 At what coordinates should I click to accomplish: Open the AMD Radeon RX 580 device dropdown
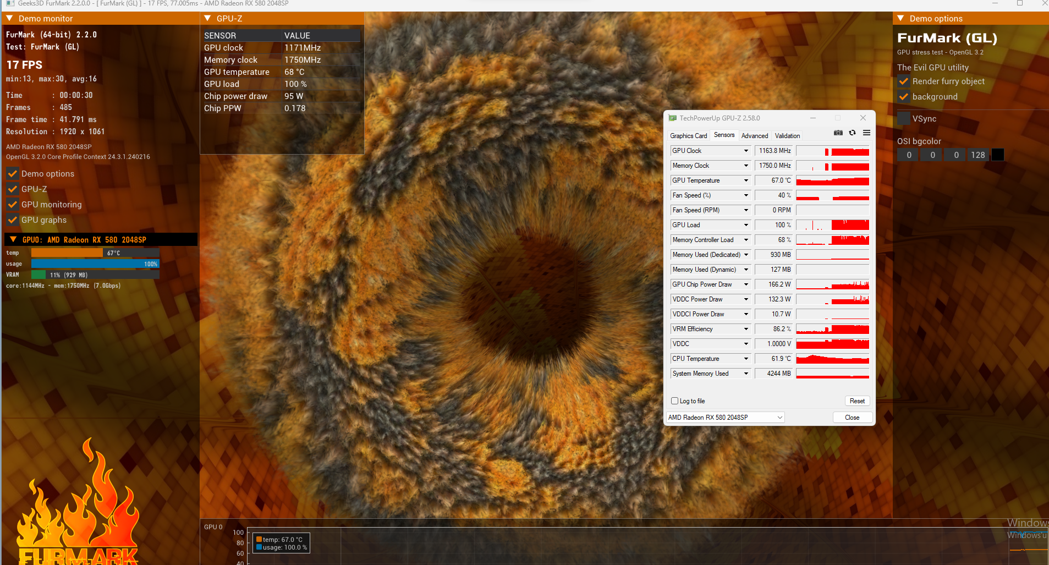[726, 418]
